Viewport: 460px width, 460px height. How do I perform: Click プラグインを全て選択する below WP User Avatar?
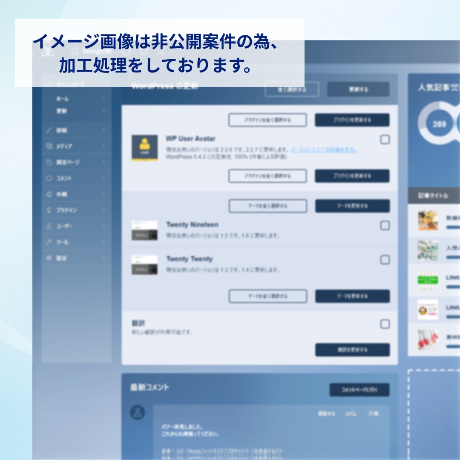(267, 176)
